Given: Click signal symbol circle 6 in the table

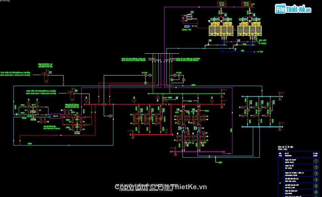Looking at the screenshot, I should [x=316, y=192].
